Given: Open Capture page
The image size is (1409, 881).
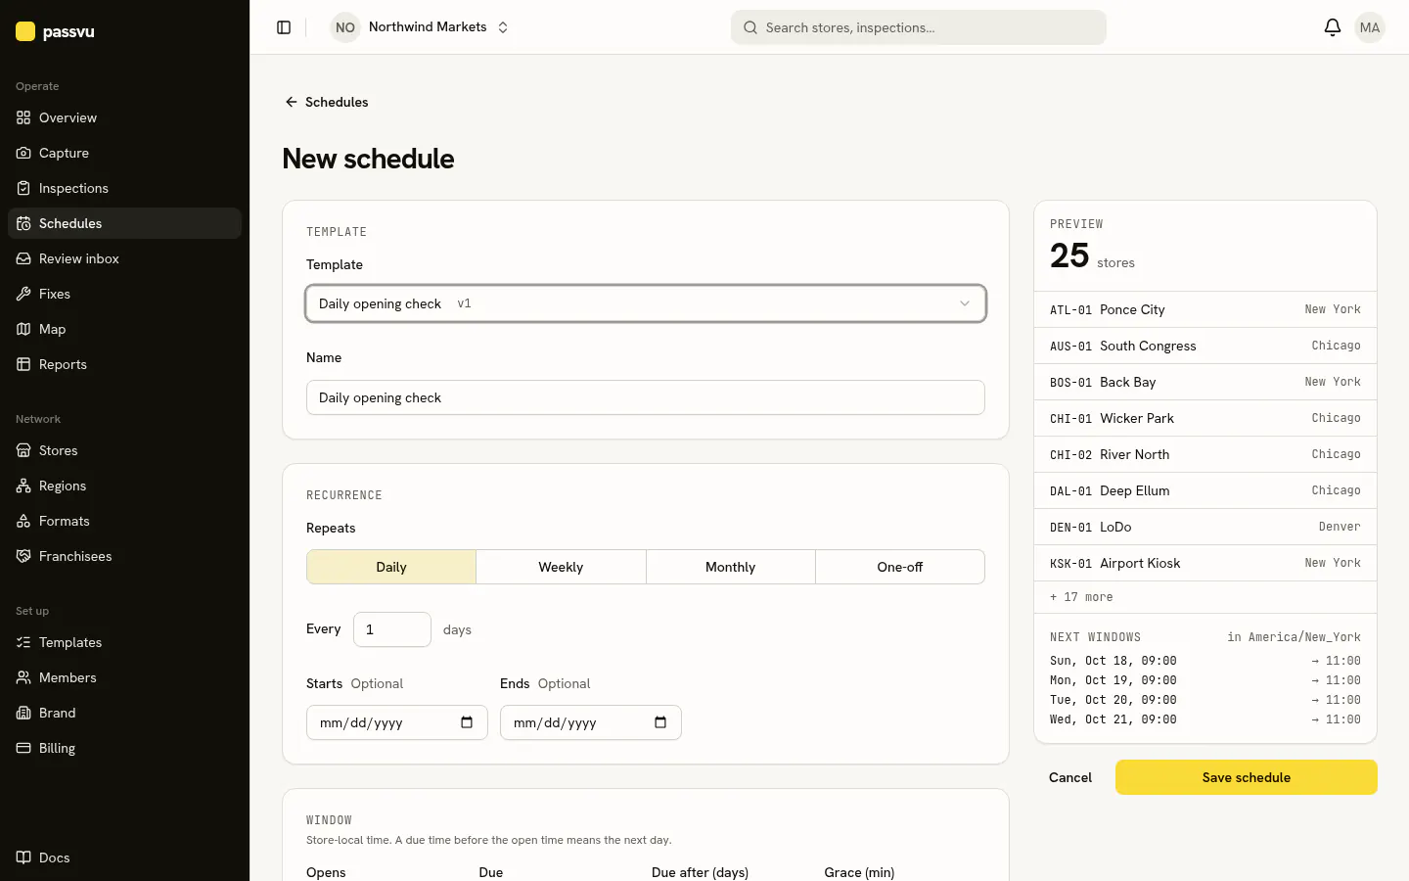Looking at the screenshot, I should (124, 153).
